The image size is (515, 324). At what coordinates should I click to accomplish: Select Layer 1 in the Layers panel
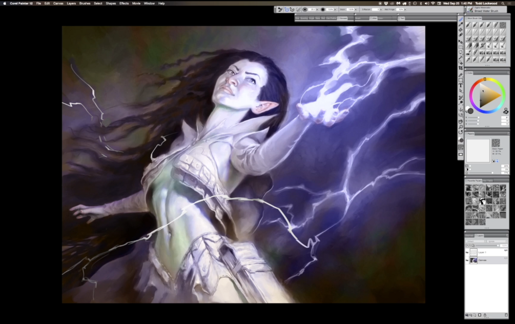(486, 252)
